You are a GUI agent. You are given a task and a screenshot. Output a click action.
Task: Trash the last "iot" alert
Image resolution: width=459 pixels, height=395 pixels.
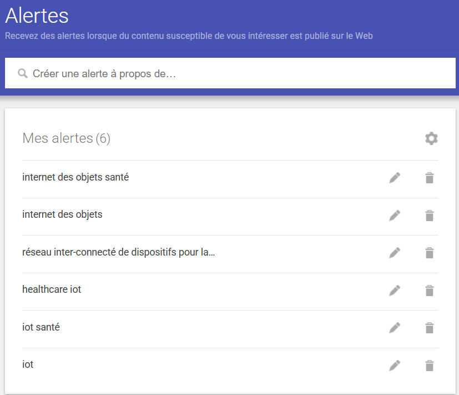[x=429, y=366]
